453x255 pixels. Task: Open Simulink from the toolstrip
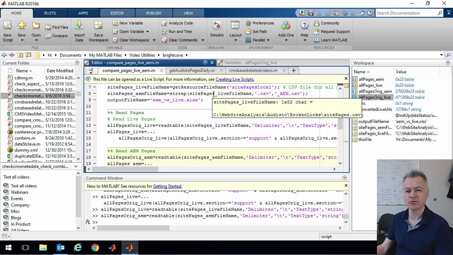tap(217, 25)
